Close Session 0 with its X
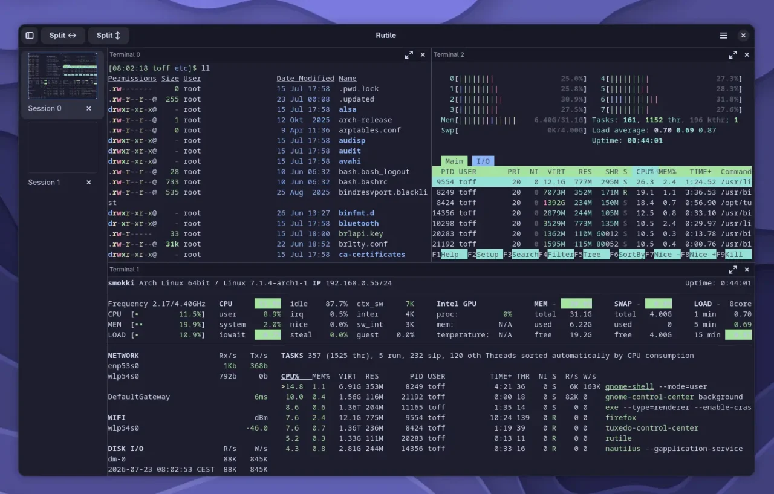Viewport: 774px width, 494px height. pyautogui.click(x=89, y=109)
